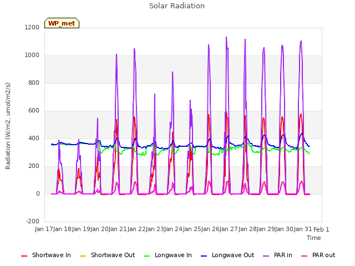The image size is (355, 266).
Task: Click the 800 y-axis tick label
Action: pos(34,83)
